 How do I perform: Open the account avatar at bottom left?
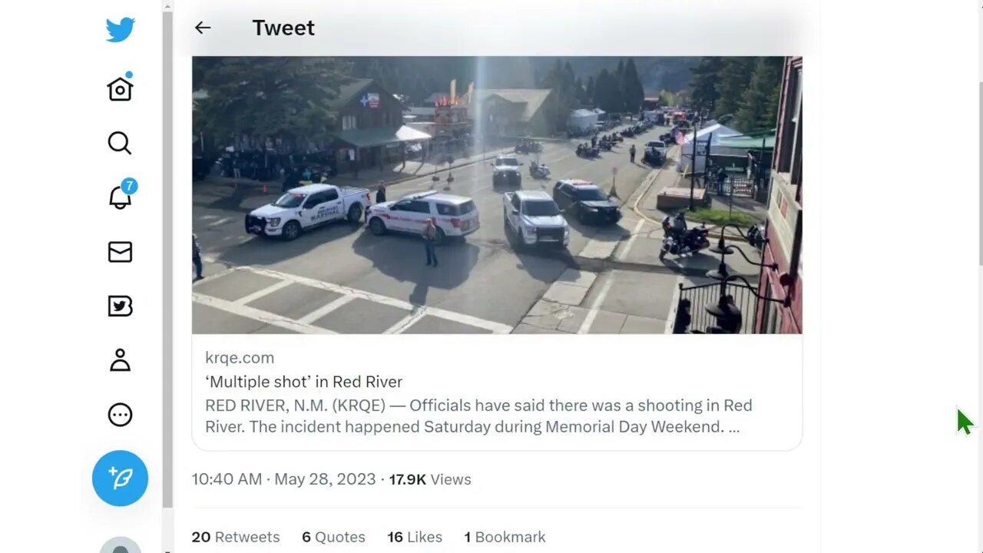(x=121, y=545)
